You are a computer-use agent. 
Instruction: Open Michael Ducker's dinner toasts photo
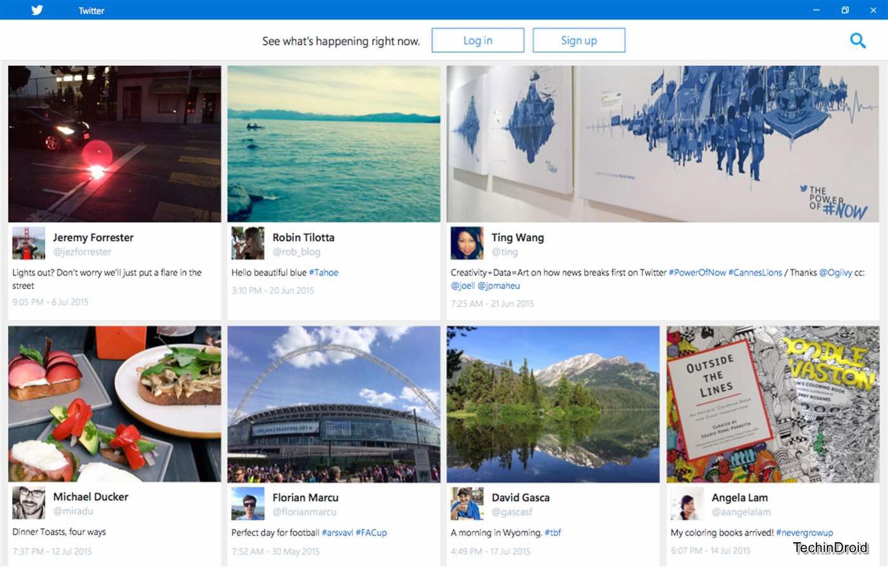coord(115,404)
